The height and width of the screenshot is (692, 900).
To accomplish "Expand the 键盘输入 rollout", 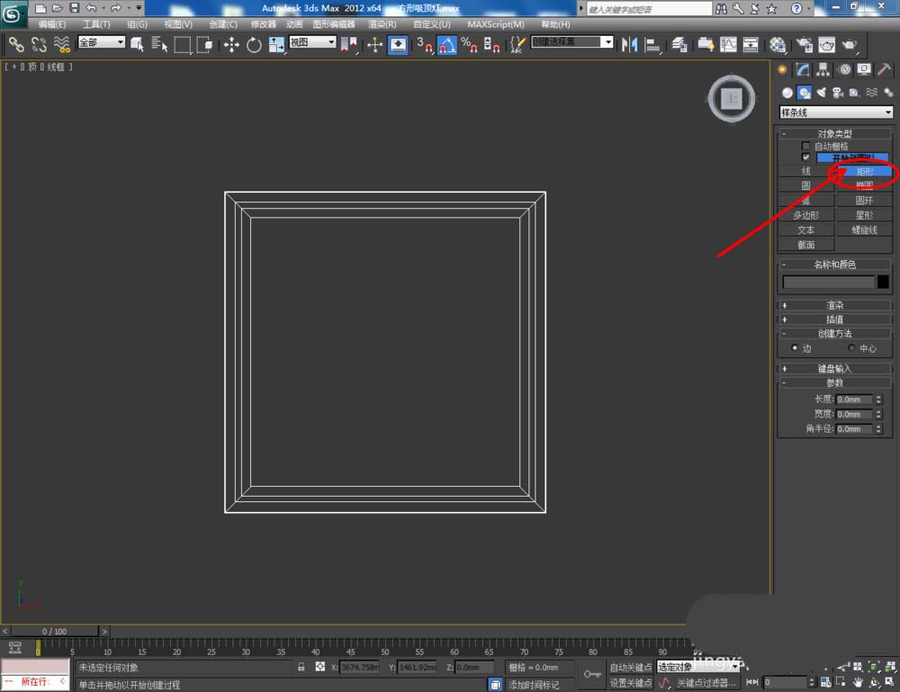I will point(834,368).
